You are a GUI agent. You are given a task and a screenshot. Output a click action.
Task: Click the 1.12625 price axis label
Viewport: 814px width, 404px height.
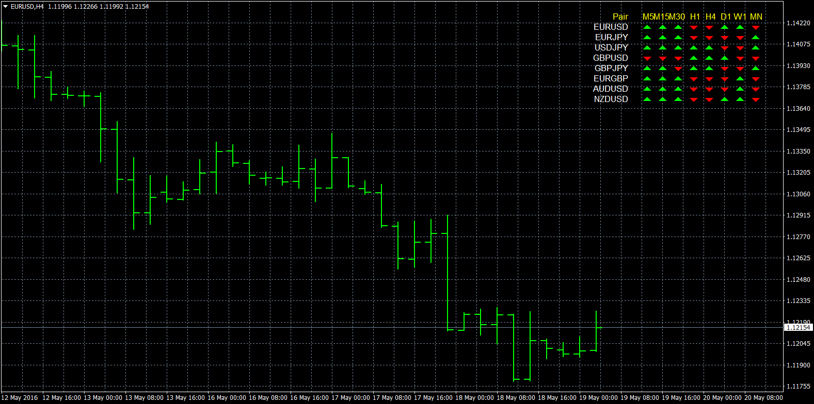tap(798, 258)
